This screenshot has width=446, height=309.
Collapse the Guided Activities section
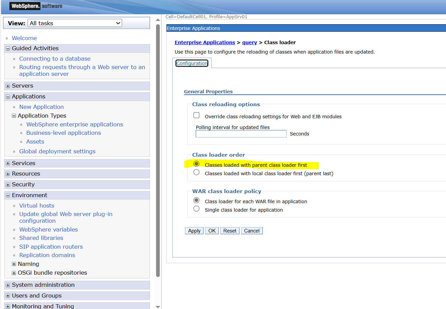click(8, 49)
